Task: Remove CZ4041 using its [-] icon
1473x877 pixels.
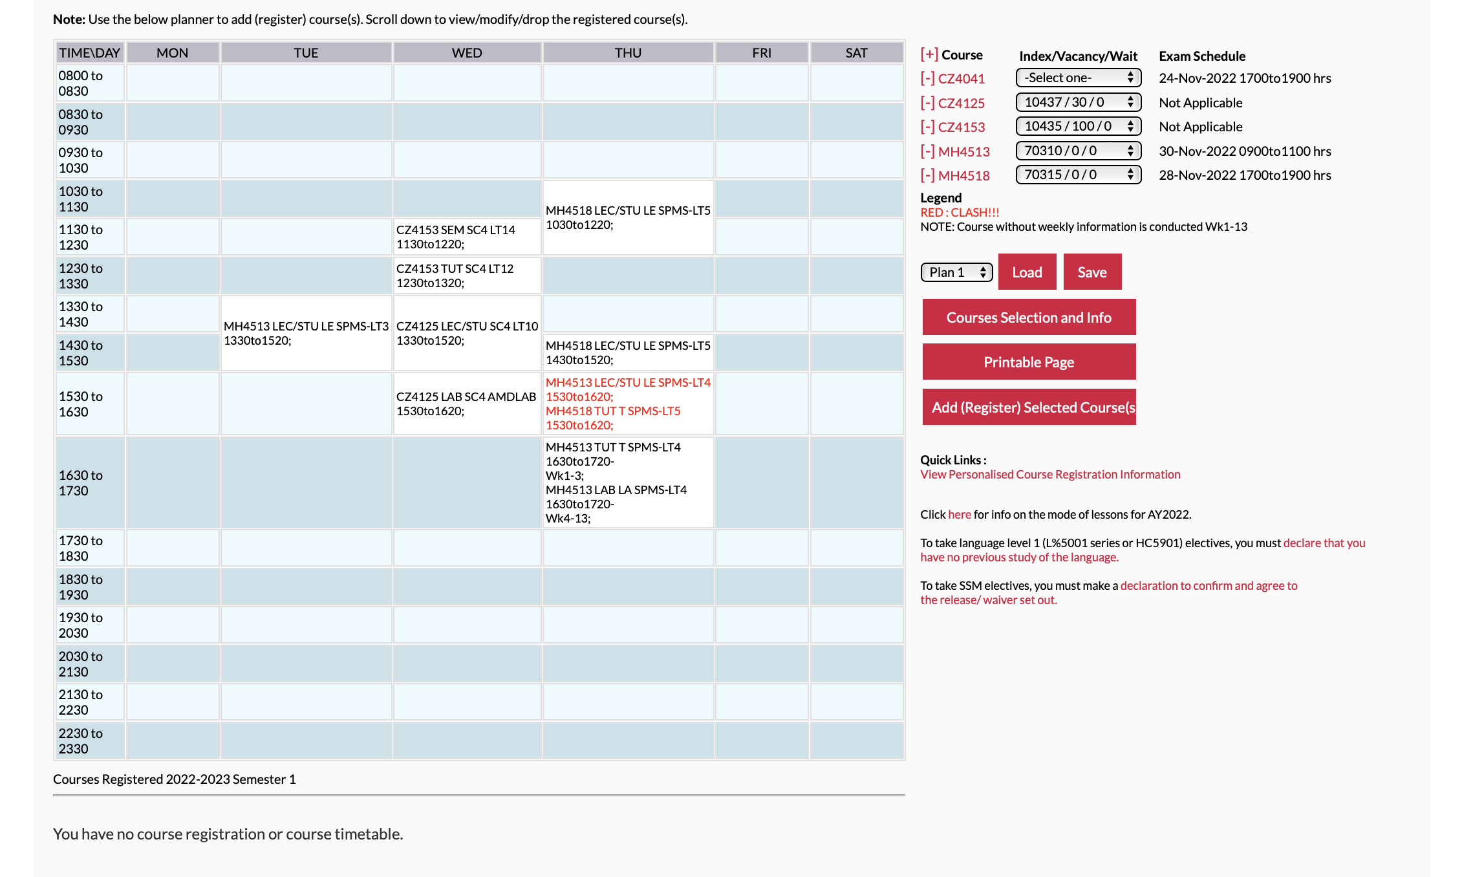Action: point(927,79)
